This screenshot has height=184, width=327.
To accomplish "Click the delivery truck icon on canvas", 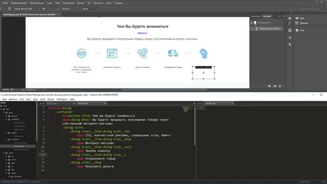I will pyautogui.click(x=173, y=53).
